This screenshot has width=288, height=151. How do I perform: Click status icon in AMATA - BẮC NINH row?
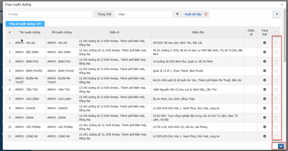coord(265,52)
